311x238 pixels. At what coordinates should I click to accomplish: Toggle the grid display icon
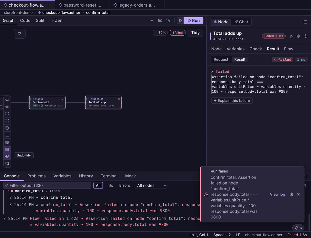(7, 149)
